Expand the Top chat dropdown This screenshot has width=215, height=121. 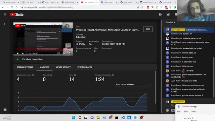click(x=170, y=23)
